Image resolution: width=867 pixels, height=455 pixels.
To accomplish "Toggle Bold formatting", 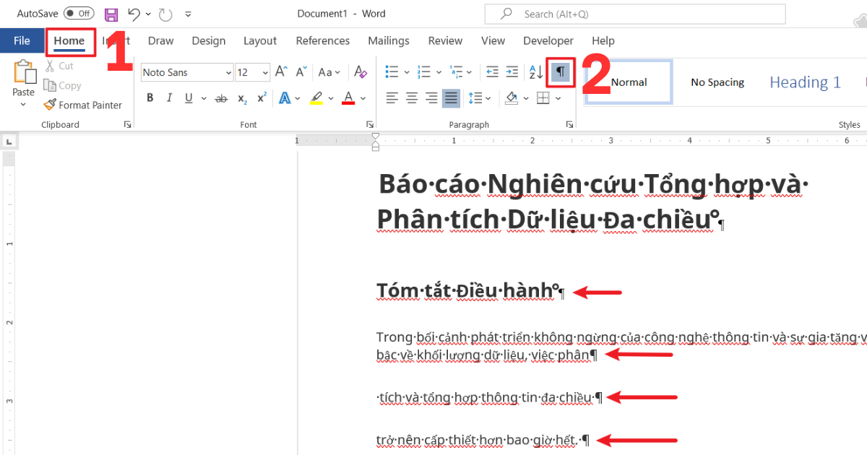I will [x=150, y=97].
